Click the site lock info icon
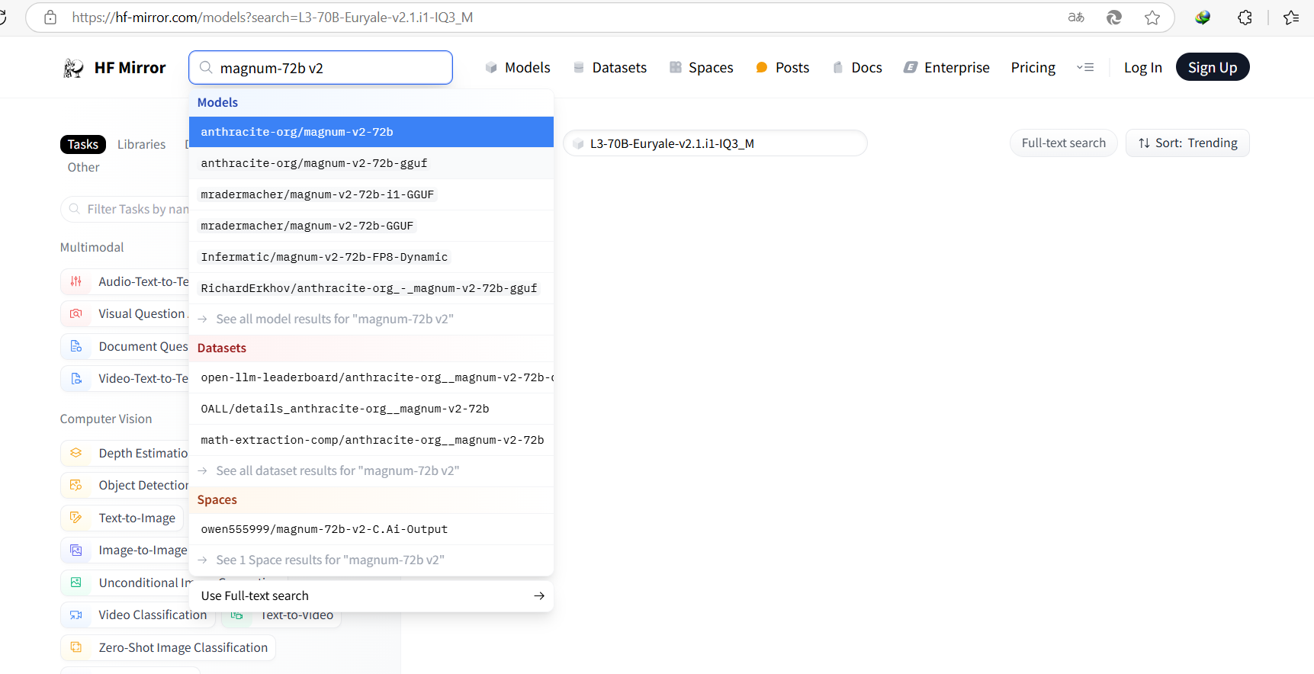This screenshot has width=1314, height=674. pyautogui.click(x=50, y=17)
